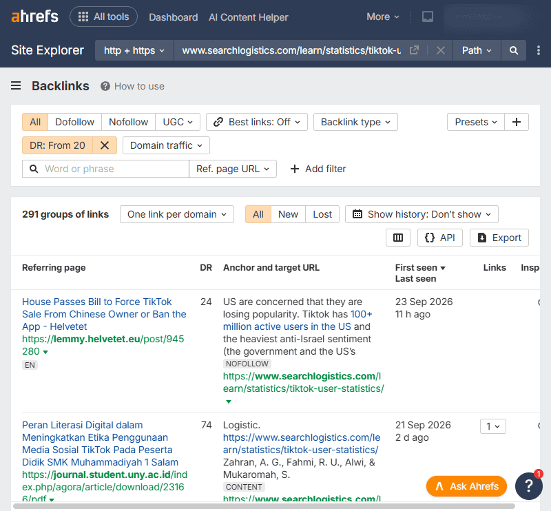551x511 pixels.
Task: Click the Ahrefs logo
Action: [x=35, y=17]
